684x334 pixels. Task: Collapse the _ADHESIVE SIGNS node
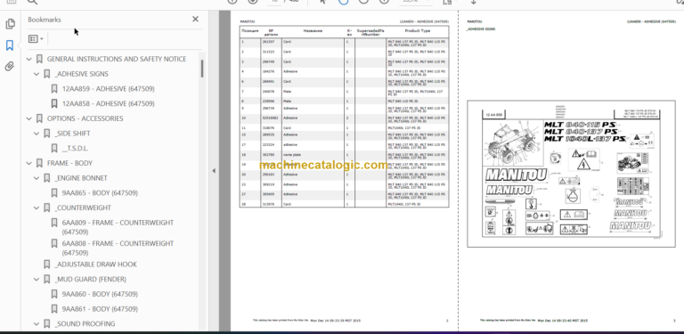pos(37,74)
